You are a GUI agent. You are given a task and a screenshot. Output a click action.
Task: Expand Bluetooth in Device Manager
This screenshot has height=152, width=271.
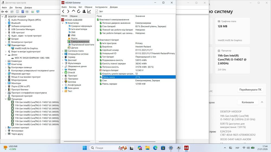[6, 23]
